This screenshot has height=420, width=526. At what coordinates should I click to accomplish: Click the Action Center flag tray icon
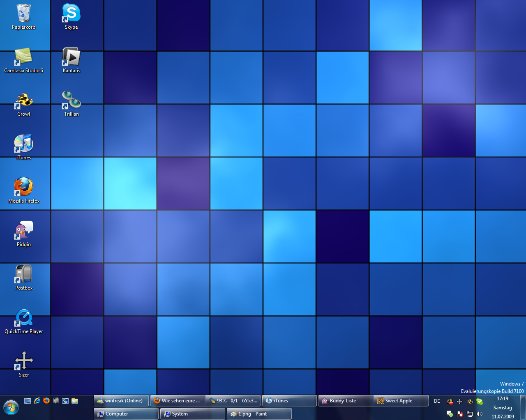click(460, 414)
